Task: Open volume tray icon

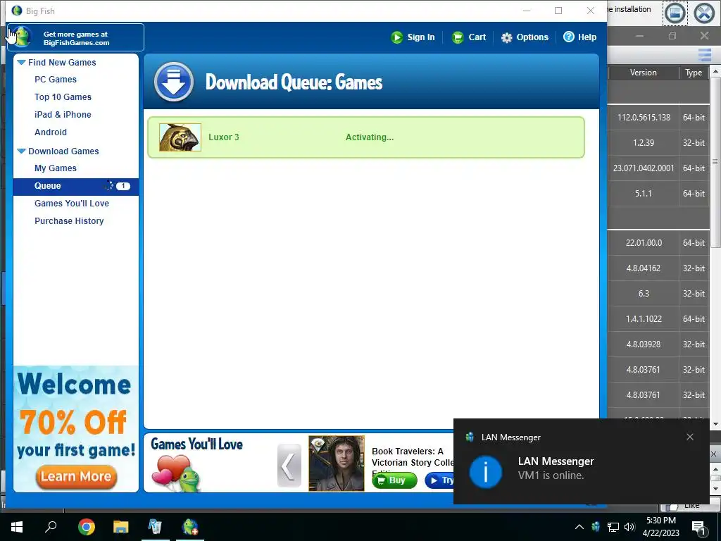Action: [629, 527]
